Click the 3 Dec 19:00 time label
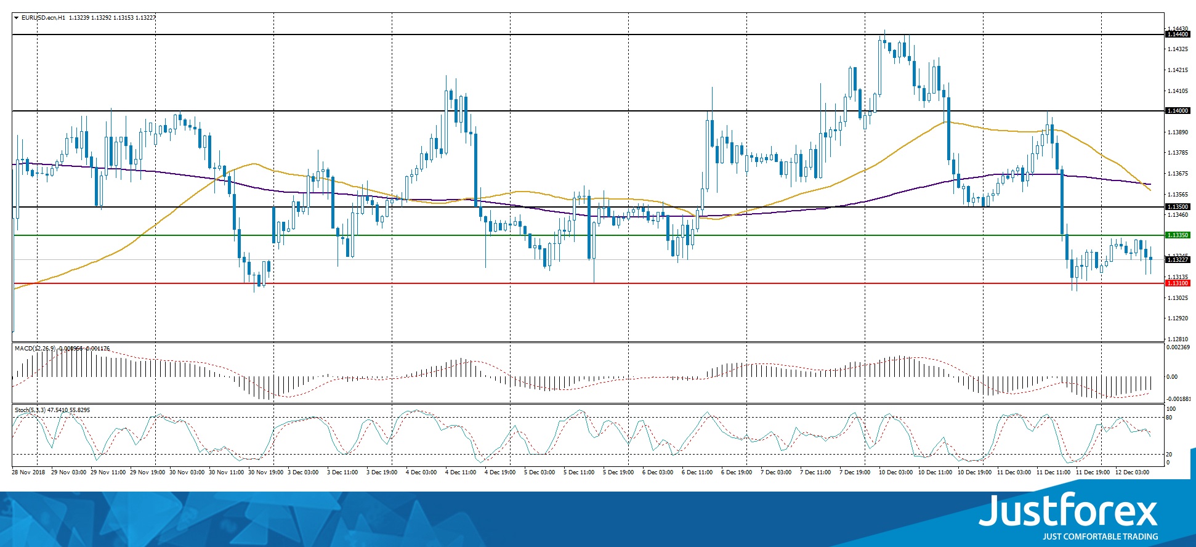This screenshot has height=547, width=1196. pyautogui.click(x=382, y=472)
